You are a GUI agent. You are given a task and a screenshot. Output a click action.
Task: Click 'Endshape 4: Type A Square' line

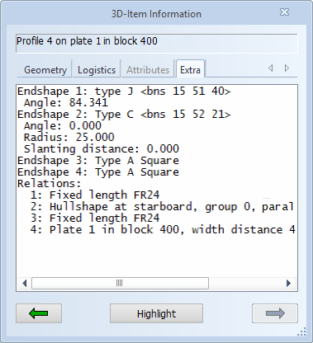pyautogui.click(x=98, y=172)
